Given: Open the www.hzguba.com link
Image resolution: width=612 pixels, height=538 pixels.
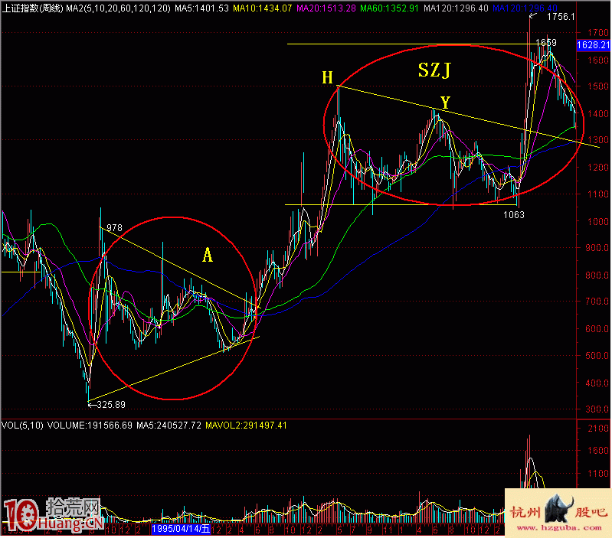Looking at the screenshot, I should point(559,528).
